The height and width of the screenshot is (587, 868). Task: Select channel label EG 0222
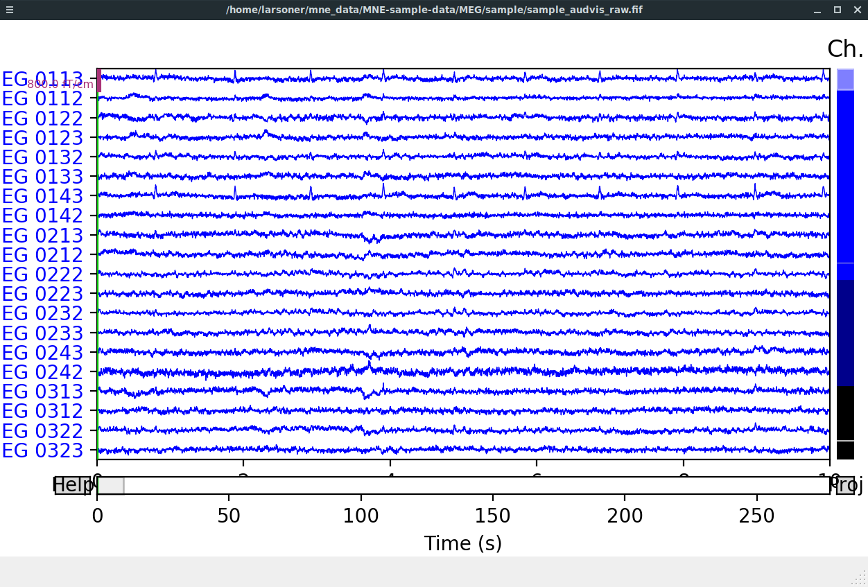pos(42,274)
